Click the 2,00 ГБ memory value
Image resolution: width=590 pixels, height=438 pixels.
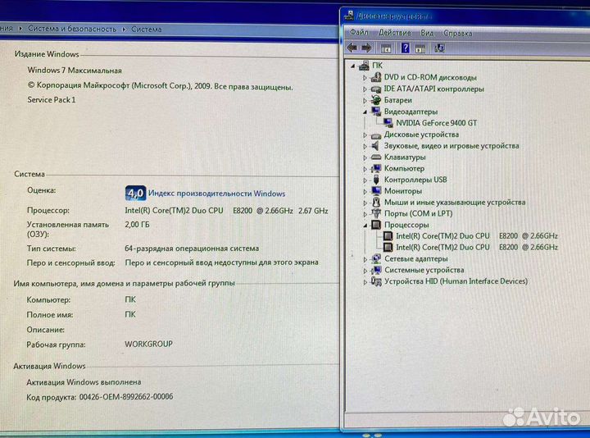tap(137, 225)
